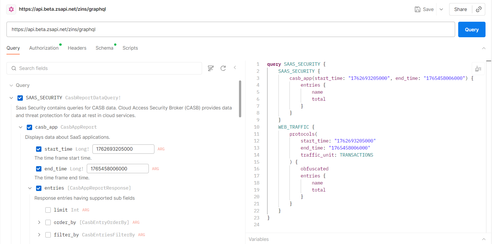This screenshot has height=244, width=492.
Task: Uncheck the start_time argument checkbox
Action: [39, 149]
